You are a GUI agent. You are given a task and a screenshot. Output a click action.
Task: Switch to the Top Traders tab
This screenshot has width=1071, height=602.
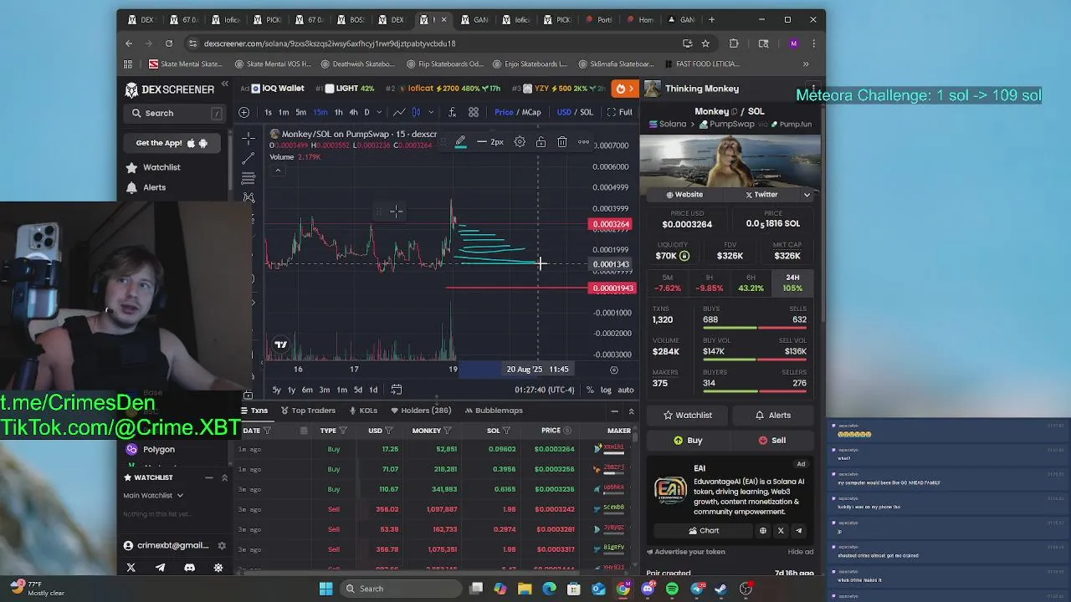(308, 411)
